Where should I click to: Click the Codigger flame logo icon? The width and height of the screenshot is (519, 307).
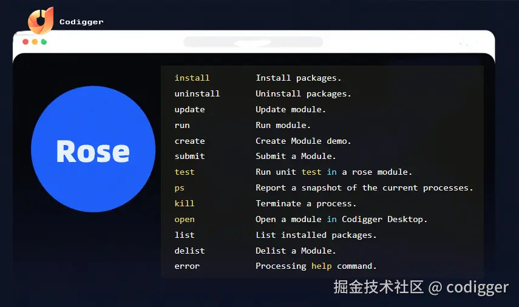coord(41,21)
